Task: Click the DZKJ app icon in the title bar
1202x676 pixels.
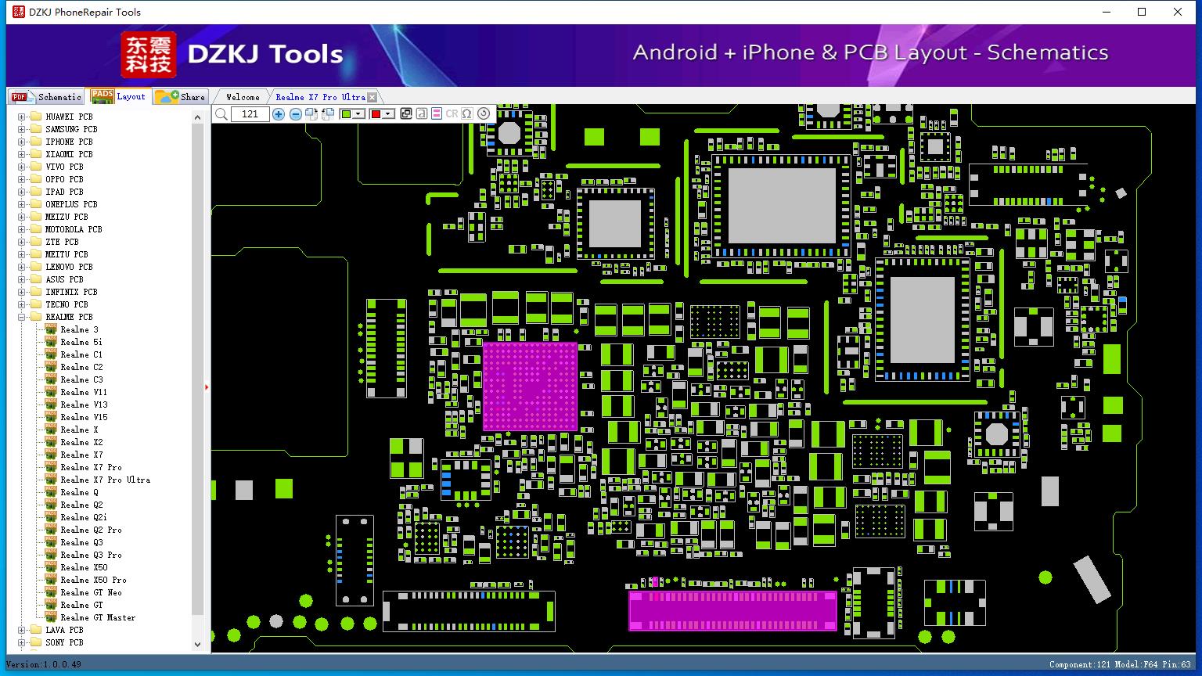Action: point(17,12)
